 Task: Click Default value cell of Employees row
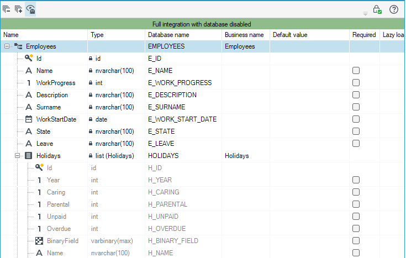coord(309,46)
